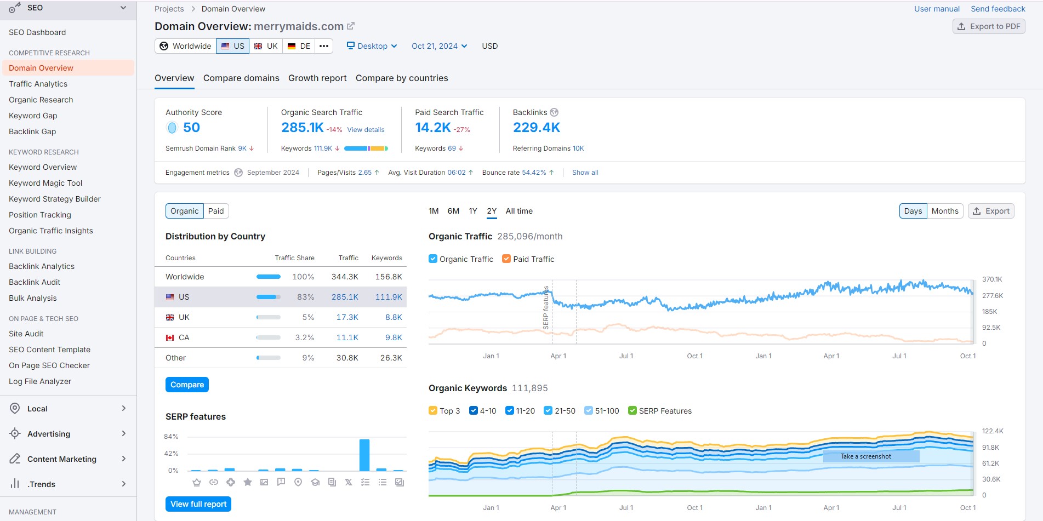Switch to the Compare domains tab

(241, 78)
